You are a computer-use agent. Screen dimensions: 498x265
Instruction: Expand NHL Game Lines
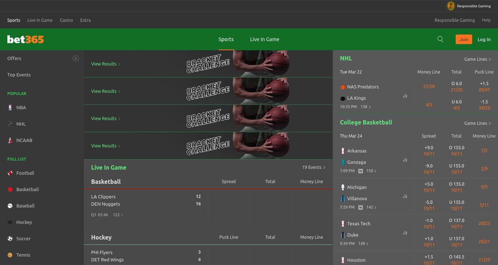click(x=478, y=59)
